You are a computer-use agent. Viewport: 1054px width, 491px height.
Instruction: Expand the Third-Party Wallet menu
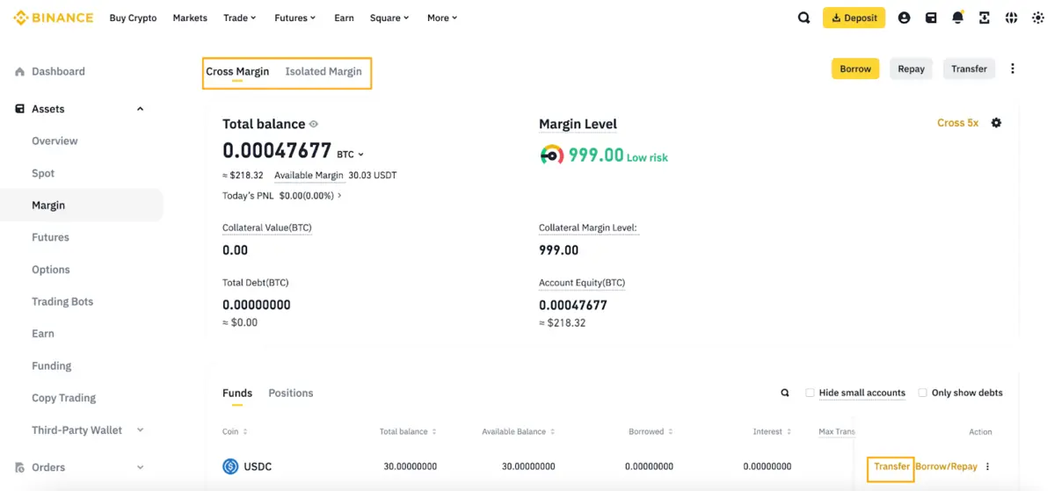click(x=140, y=430)
